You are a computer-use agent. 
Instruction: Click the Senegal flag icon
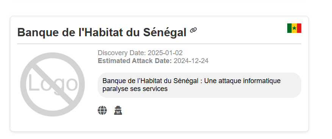tap(294, 28)
